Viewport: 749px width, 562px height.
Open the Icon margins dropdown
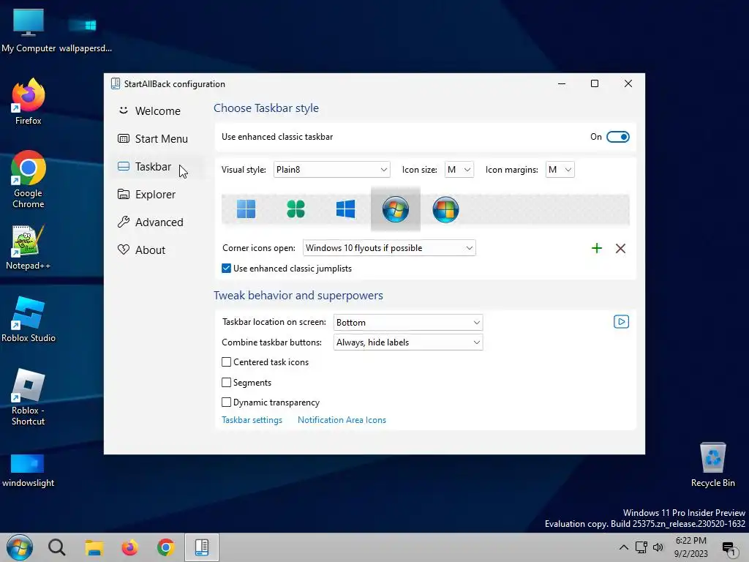tap(560, 170)
